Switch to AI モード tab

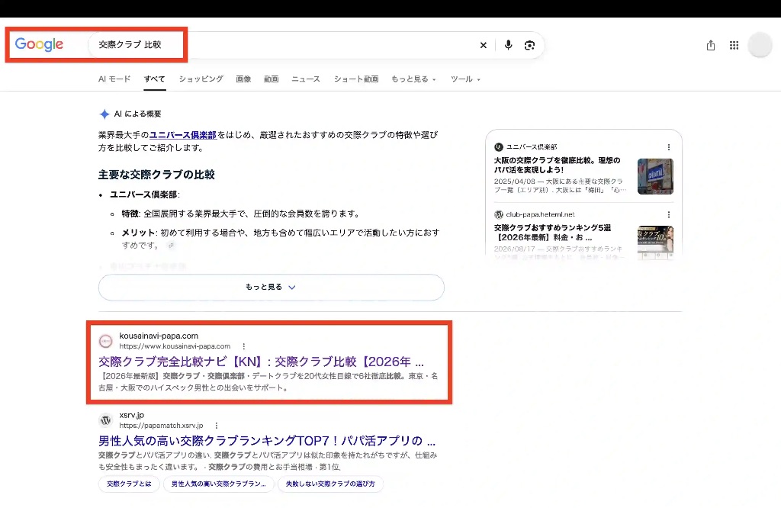(x=114, y=79)
